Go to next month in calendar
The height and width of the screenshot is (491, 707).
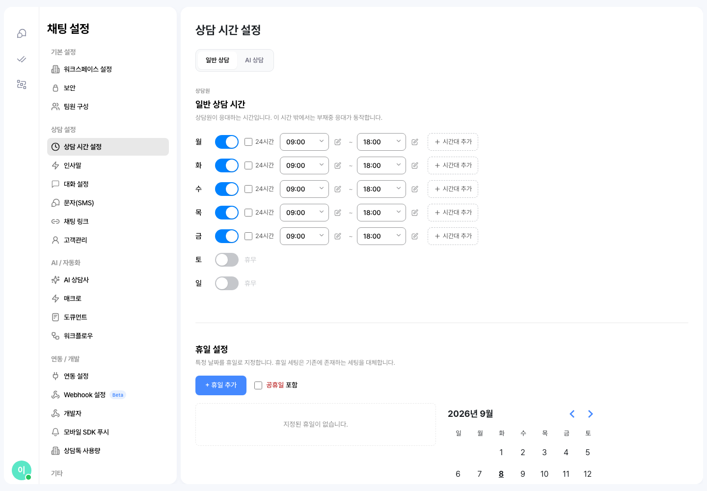591,414
